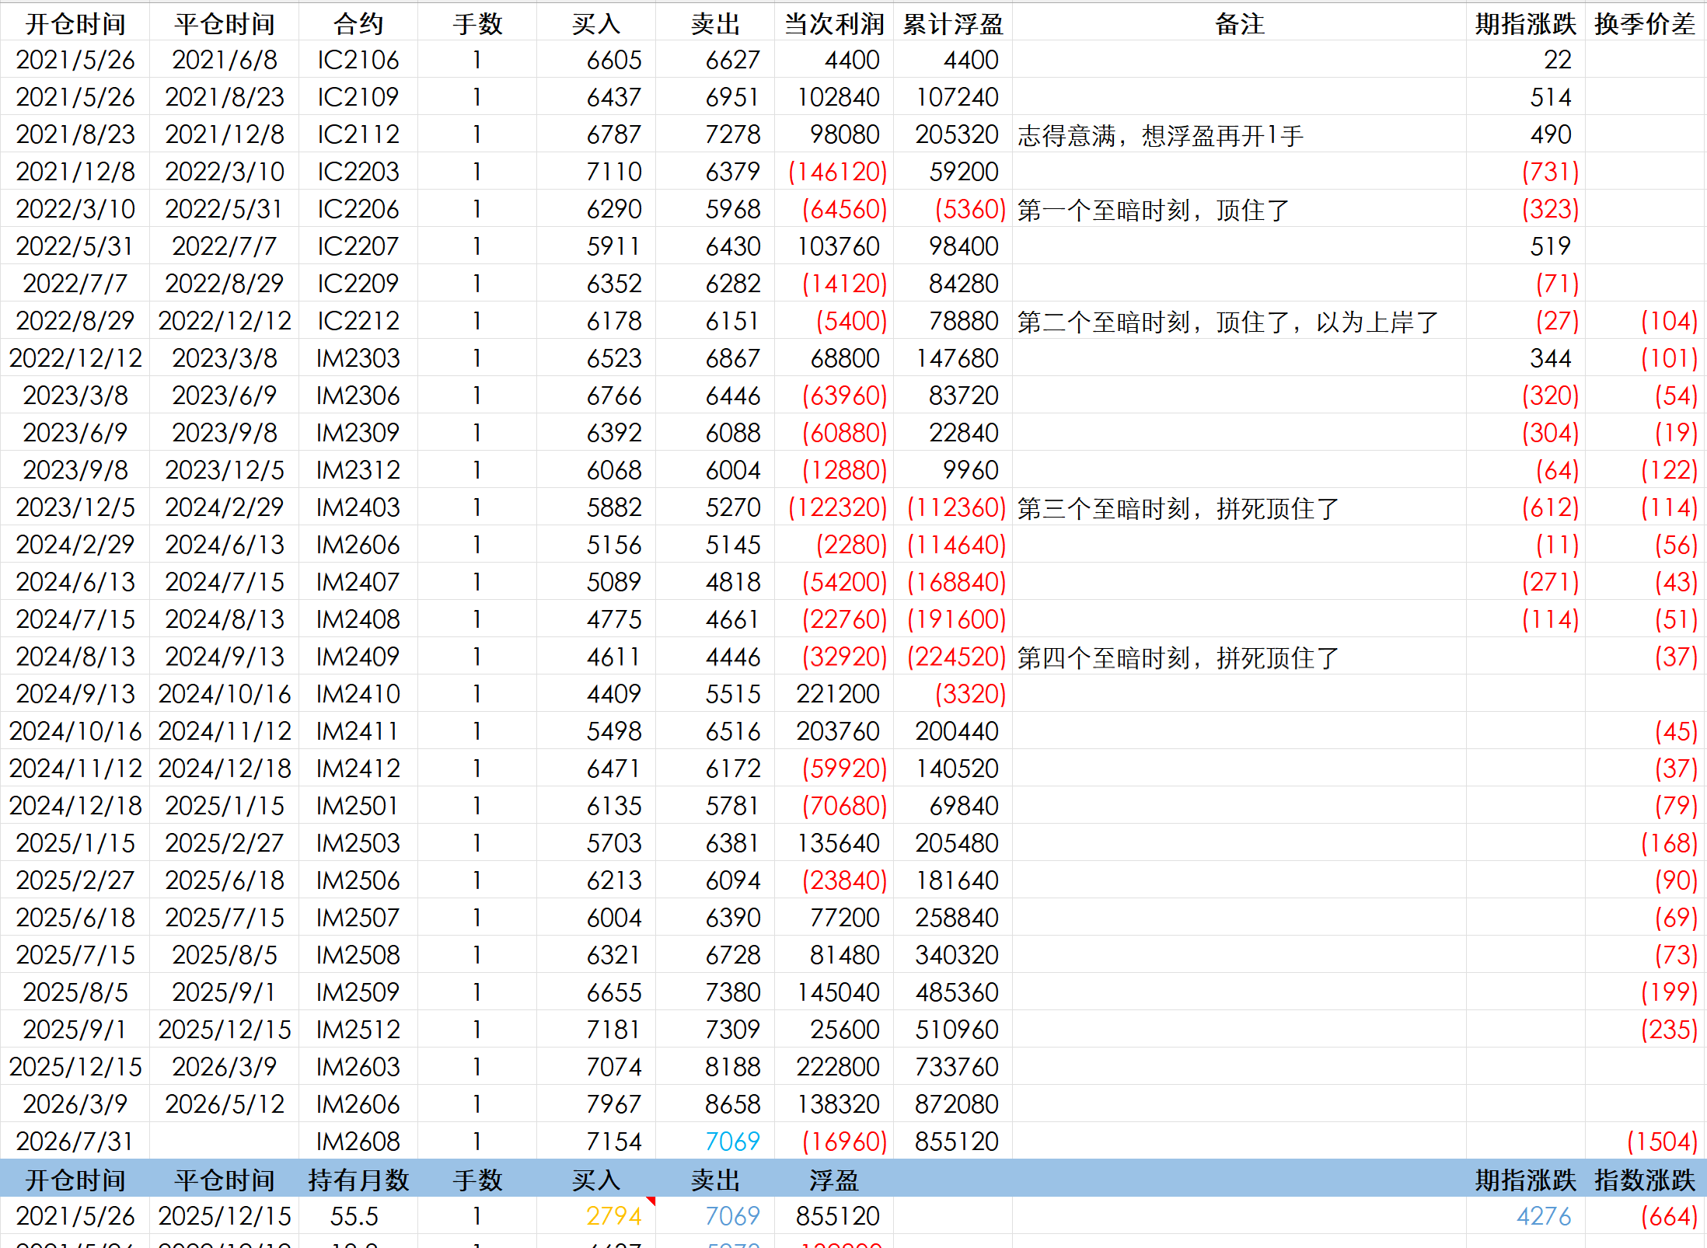Select contract cell IC2109

(358, 97)
